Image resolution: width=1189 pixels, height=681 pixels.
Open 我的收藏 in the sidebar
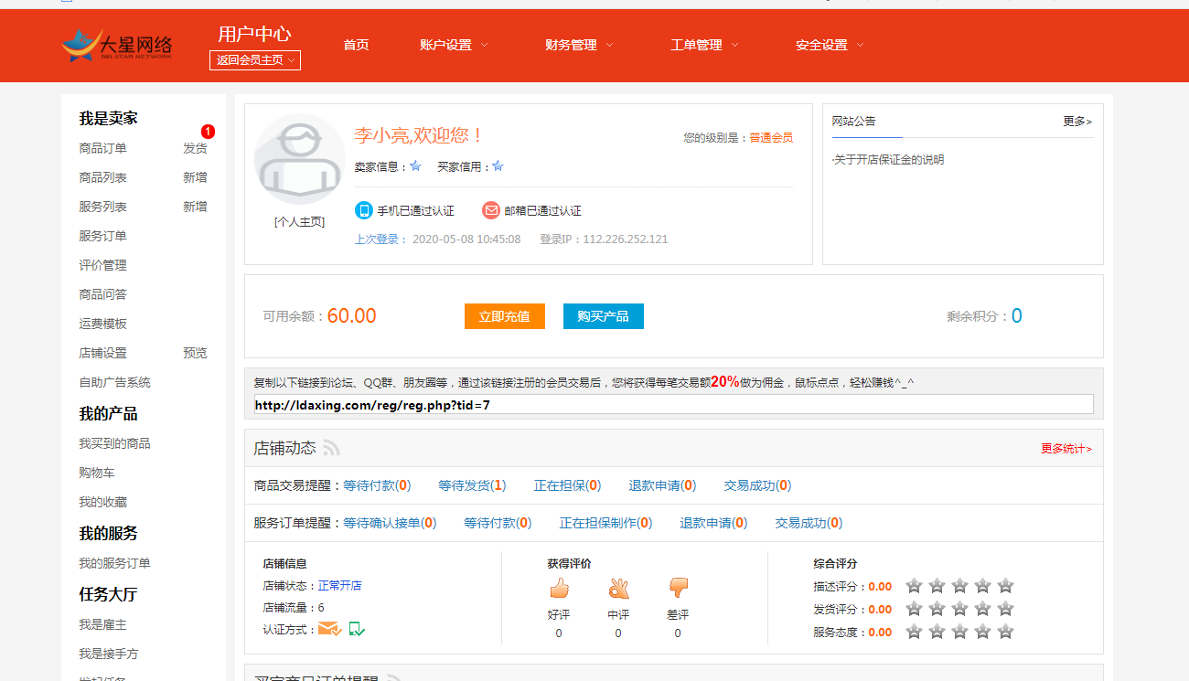(x=102, y=502)
